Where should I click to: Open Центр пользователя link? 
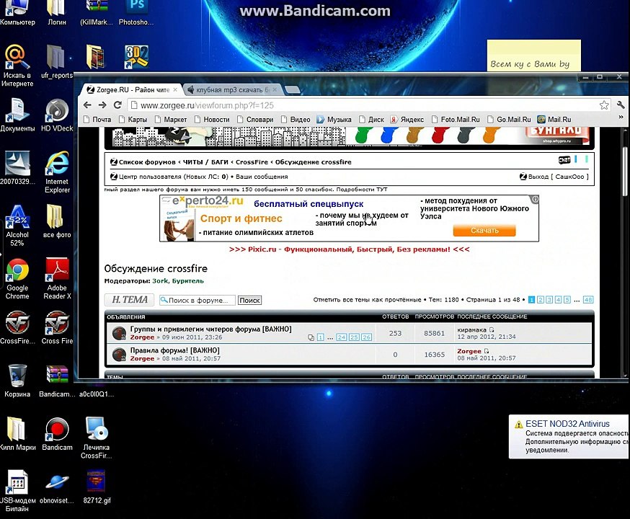point(151,177)
